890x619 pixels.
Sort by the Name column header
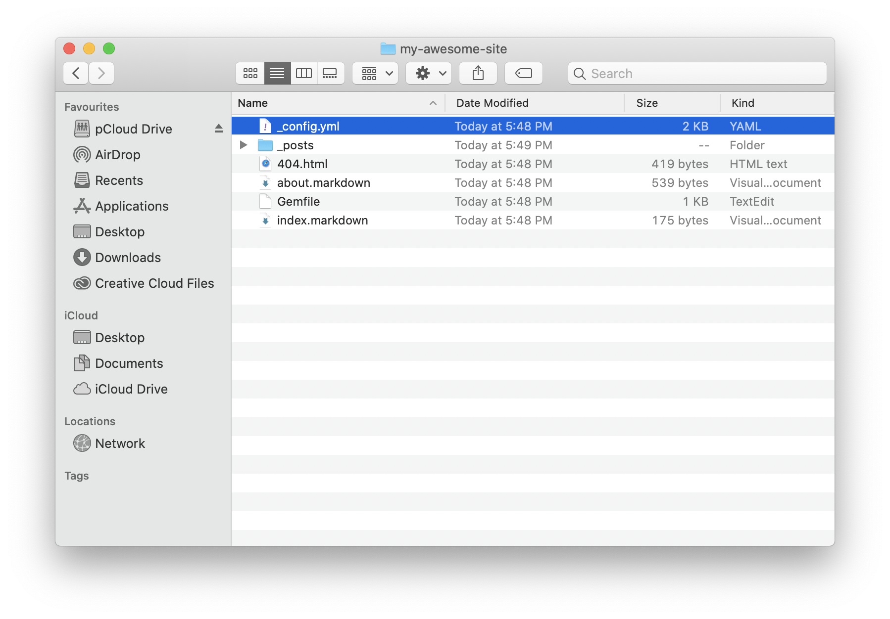338,103
